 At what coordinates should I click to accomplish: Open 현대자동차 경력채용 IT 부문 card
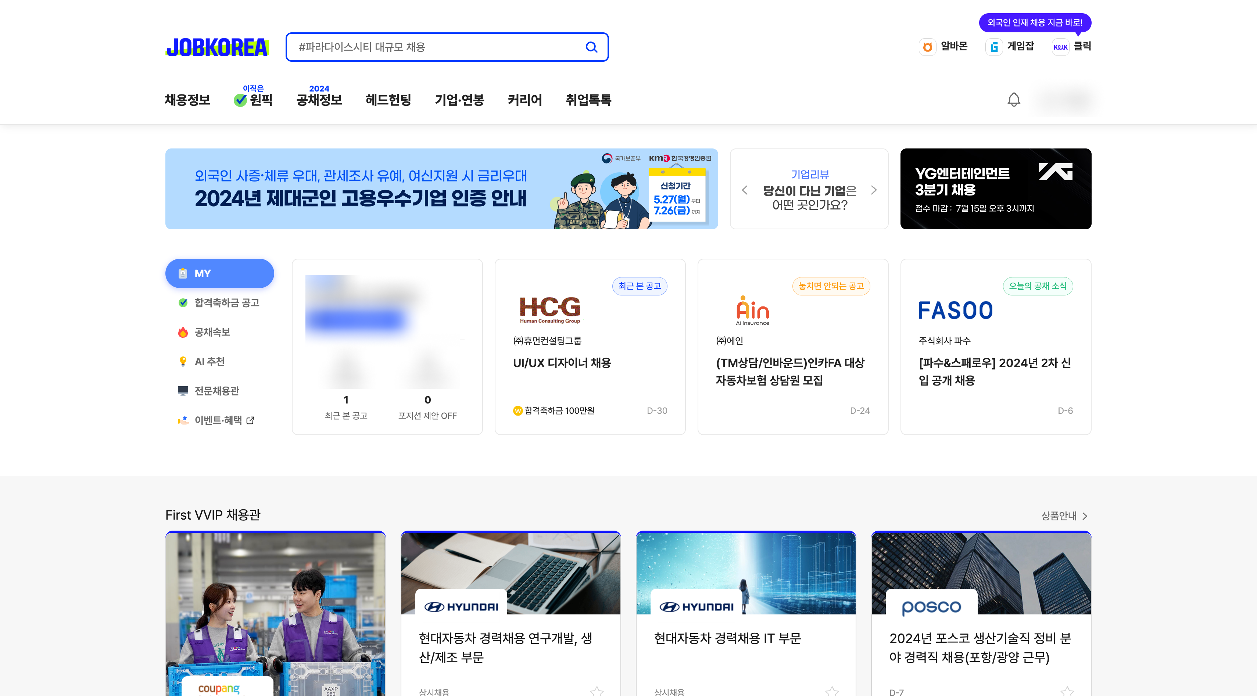(x=746, y=614)
